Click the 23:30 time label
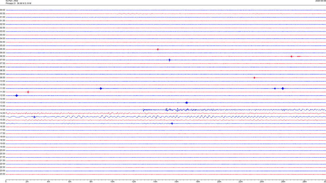This screenshot has height=183, width=326. pyautogui.click(x=2, y=174)
